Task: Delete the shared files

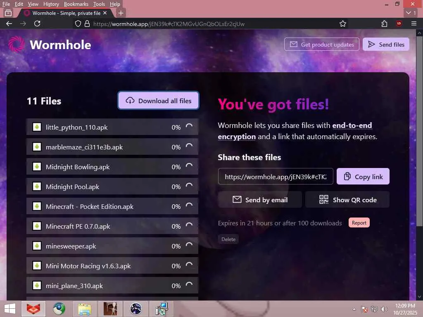Action: (228, 239)
